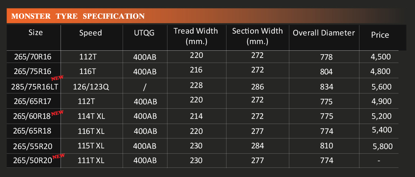
Task: Select the Overall Diameter column header
Action: 324,33
